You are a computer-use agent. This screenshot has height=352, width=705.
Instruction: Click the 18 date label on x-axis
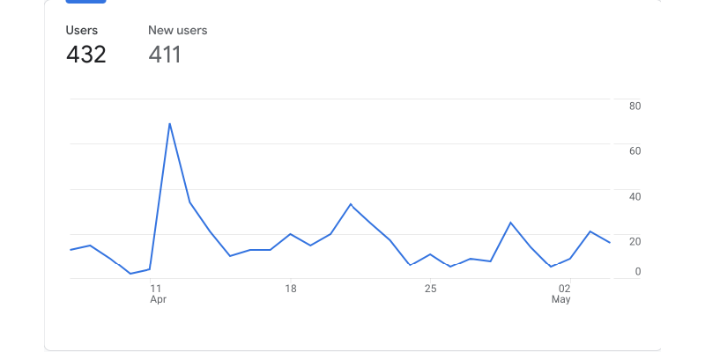290,288
